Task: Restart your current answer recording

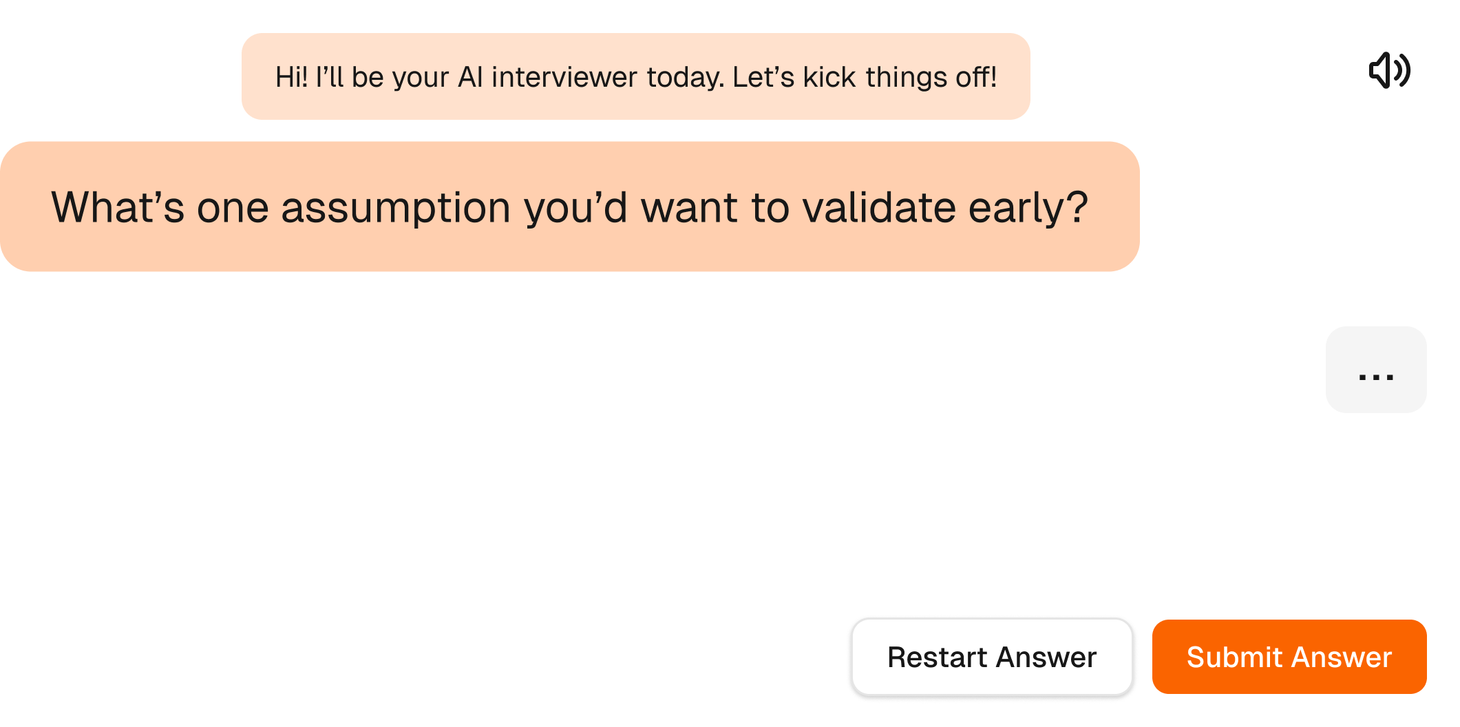Action: click(992, 657)
